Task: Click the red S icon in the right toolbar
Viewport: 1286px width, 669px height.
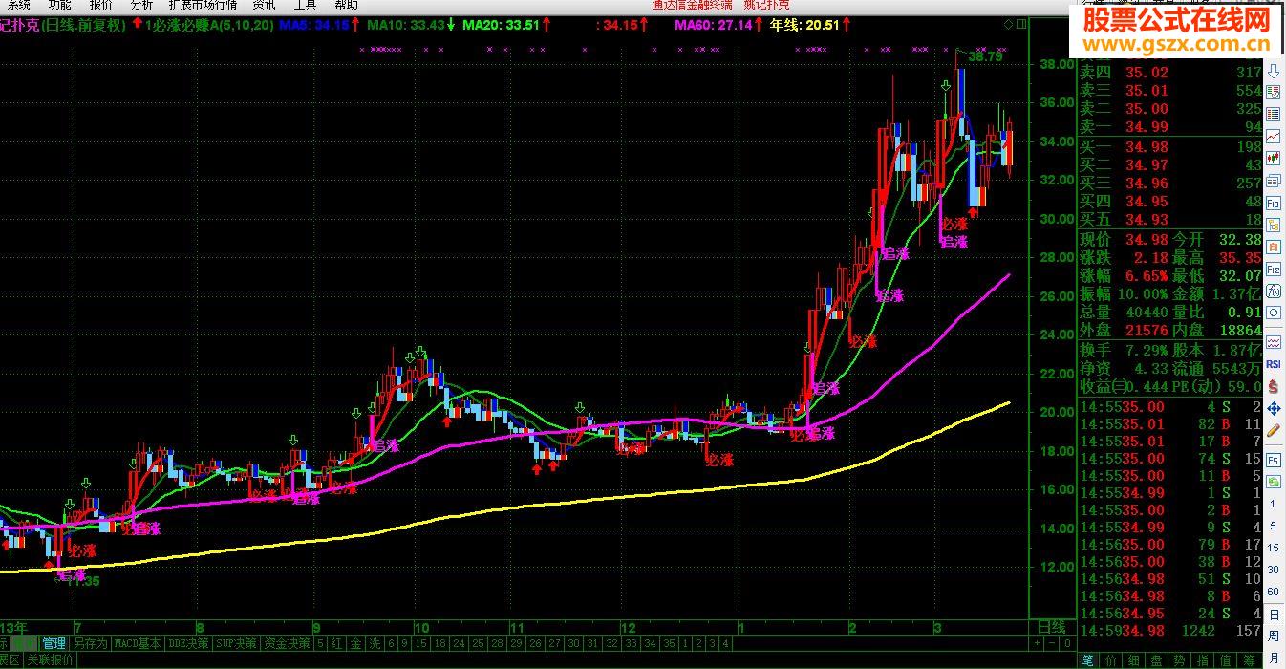Action: click(1274, 386)
